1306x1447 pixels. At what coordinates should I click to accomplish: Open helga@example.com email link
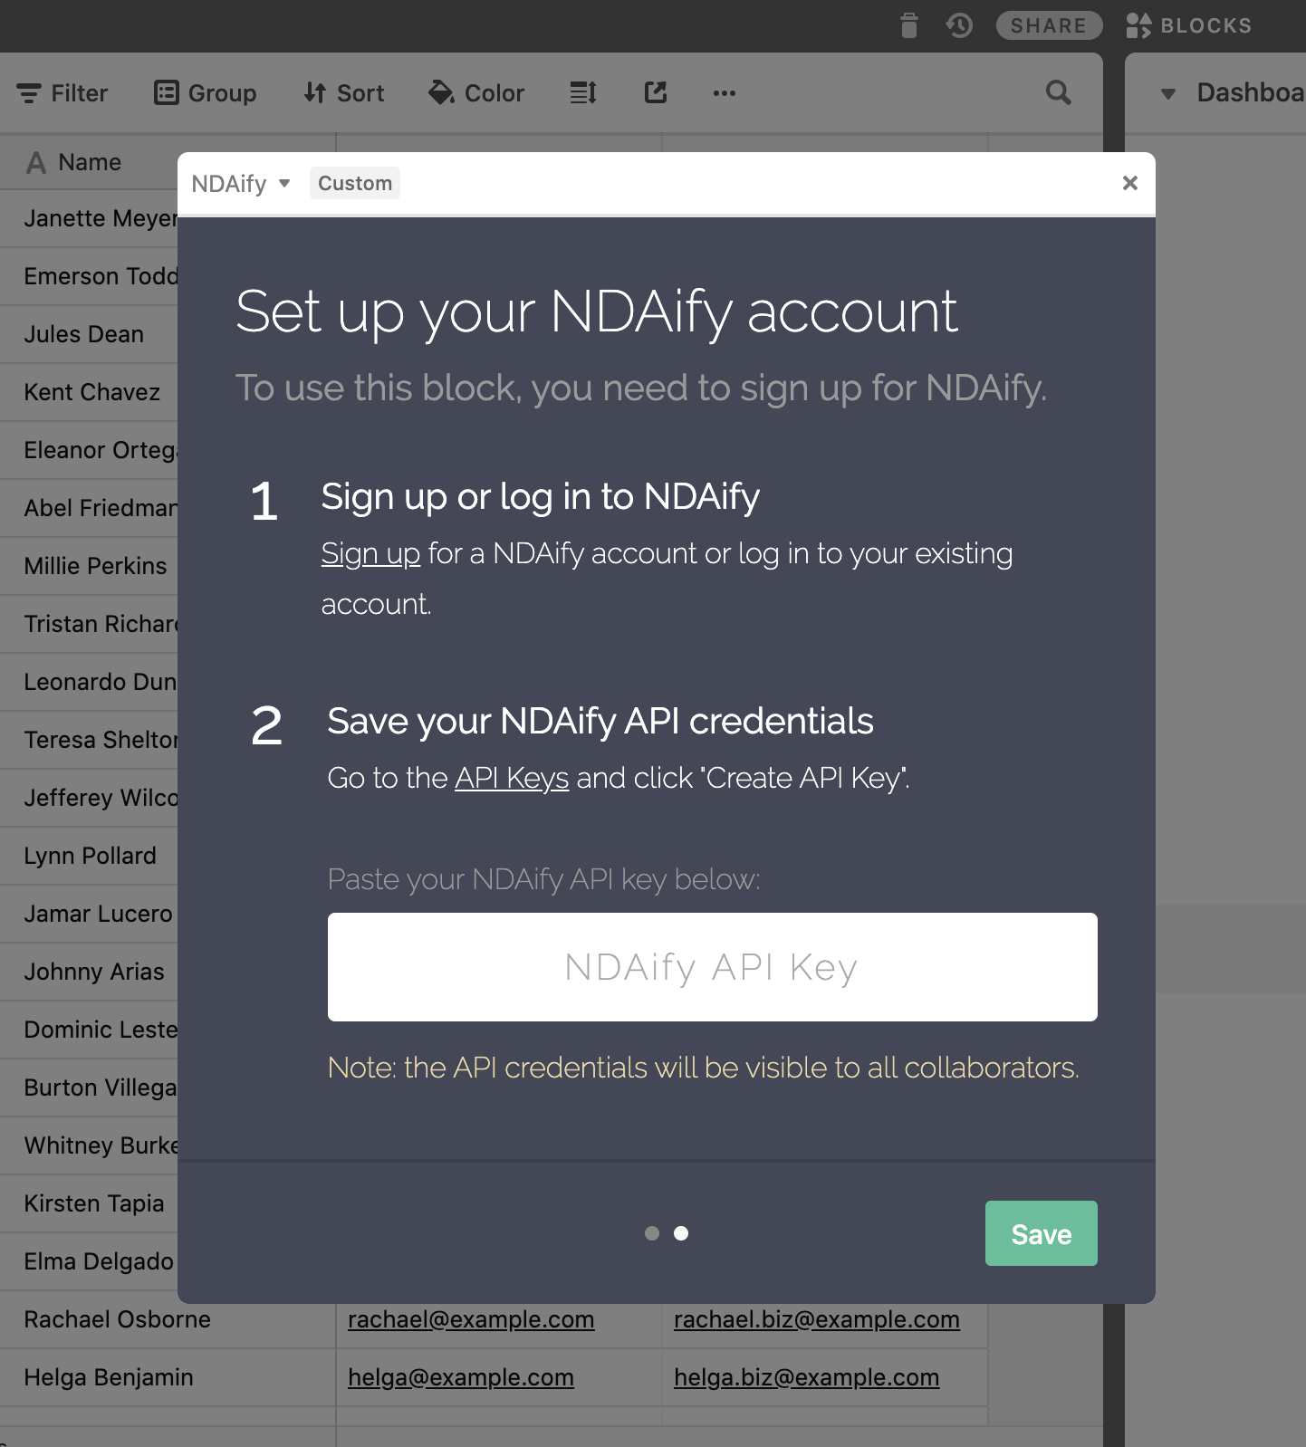point(461,1377)
